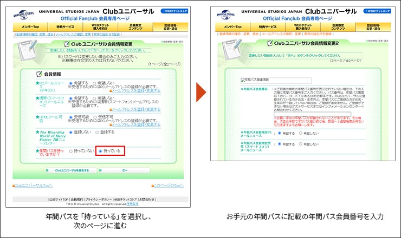Select 希望しない for 携帯(スマートフォン)メールニュース
401x238 pixels.
click(x=94, y=98)
